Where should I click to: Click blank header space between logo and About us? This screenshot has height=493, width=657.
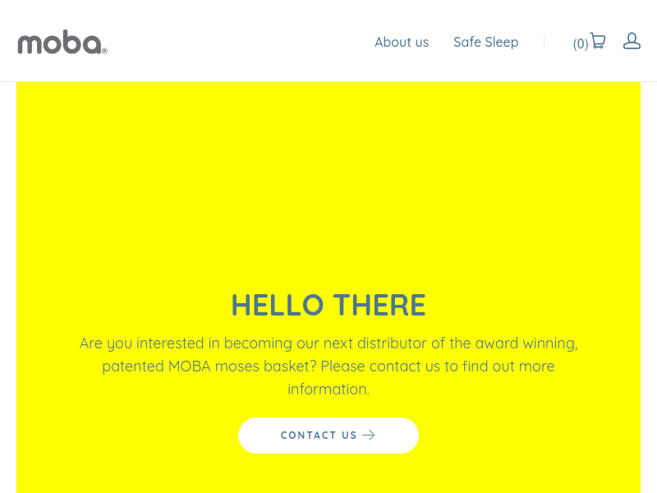pyautogui.click(x=241, y=42)
